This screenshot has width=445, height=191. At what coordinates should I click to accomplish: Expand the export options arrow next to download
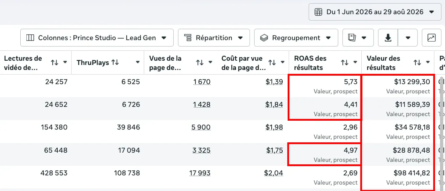click(408, 38)
